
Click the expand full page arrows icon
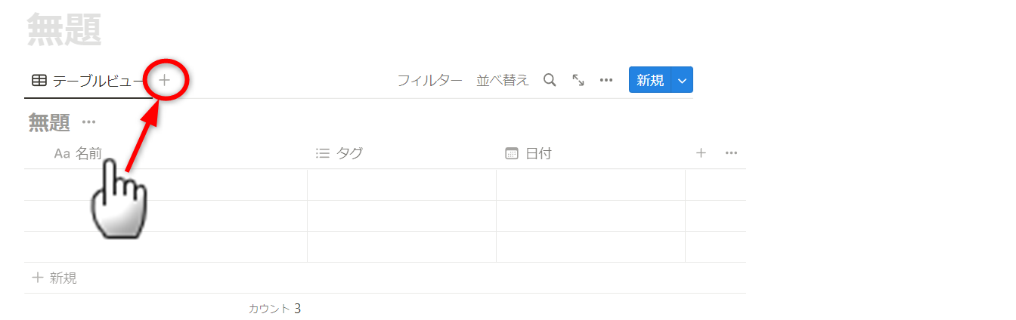click(x=578, y=80)
